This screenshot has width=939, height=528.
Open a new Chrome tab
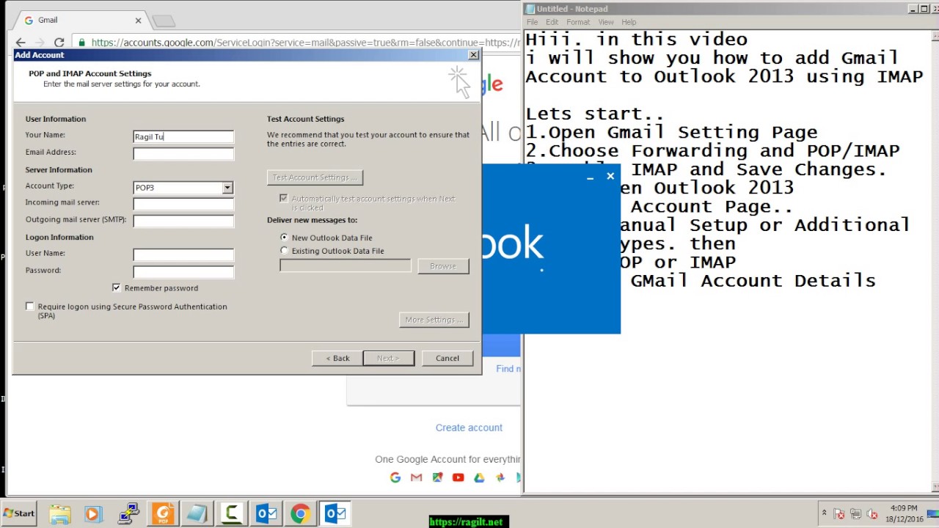coord(164,21)
